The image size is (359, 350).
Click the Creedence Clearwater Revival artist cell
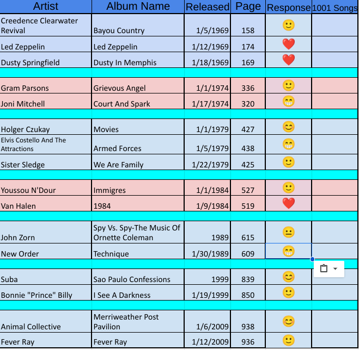tap(46, 25)
